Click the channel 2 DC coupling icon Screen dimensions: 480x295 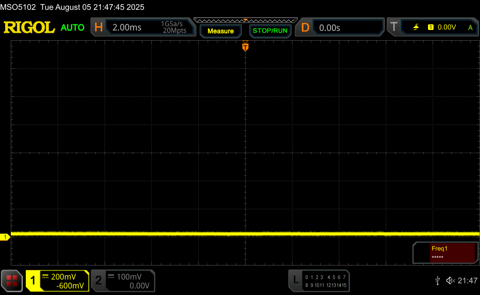(111, 277)
